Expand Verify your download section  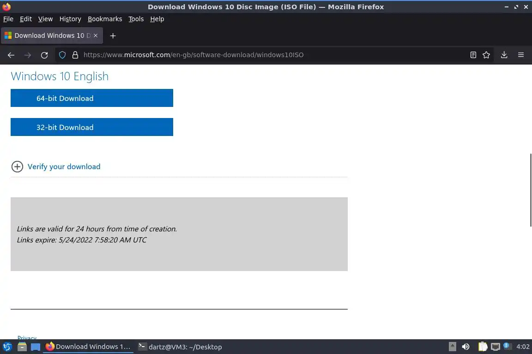[x=17, y=167]
